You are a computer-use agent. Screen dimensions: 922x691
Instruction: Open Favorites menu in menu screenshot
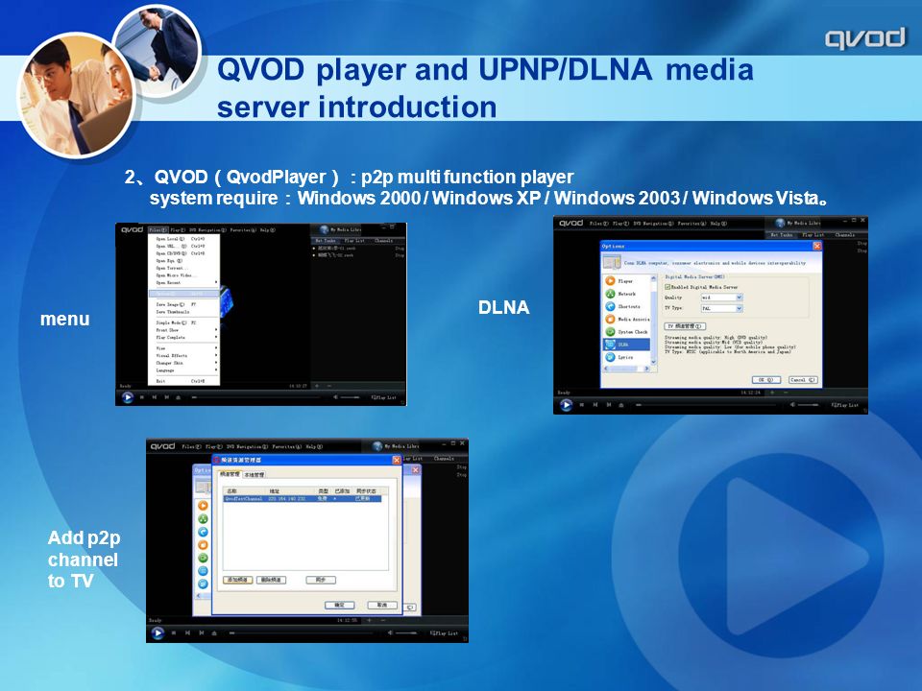(x=243, y=229)
